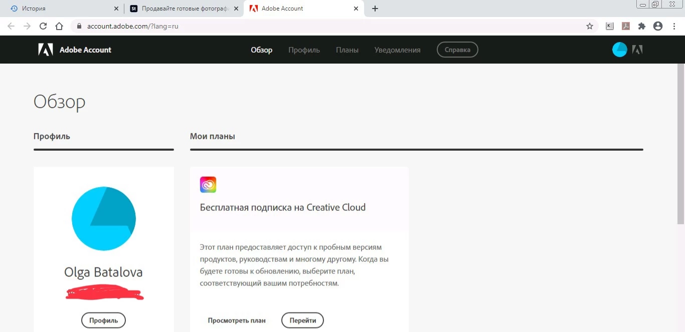Click the Просмотреть план link
Image resolution: width=685 pixels, height=332 pixels.
pyautogui.click(x=237, y=320)
